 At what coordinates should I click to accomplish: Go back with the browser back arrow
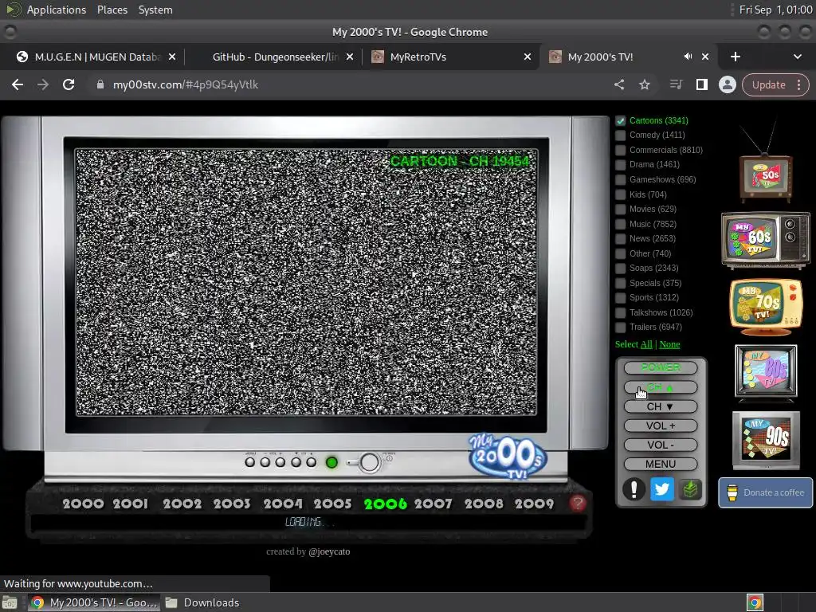pos(18,84)
